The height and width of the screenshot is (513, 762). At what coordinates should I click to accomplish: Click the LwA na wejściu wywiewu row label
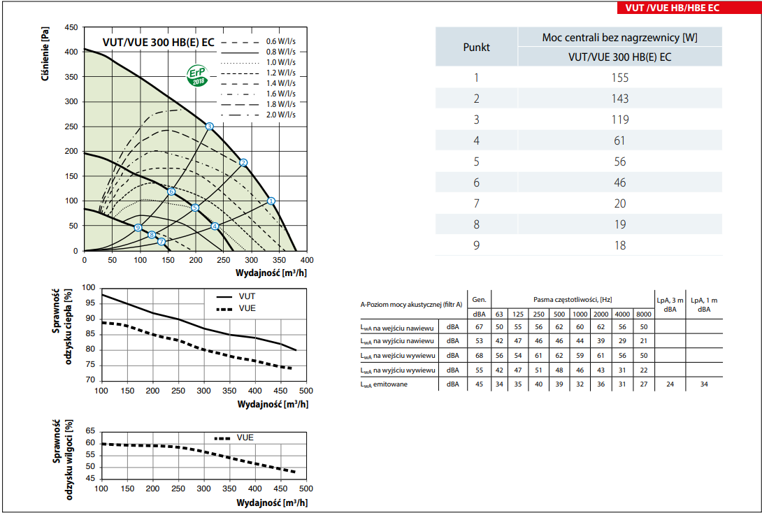coord(398,356)
